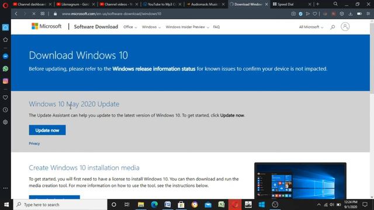Stop loading the current page
374x210 pixels.
pos(34,14)
